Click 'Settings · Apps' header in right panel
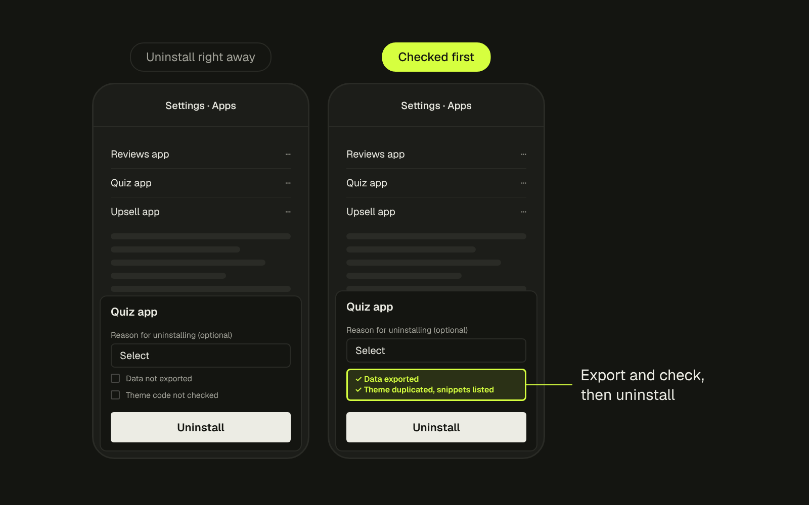809x505 pixels. (436, 106)
